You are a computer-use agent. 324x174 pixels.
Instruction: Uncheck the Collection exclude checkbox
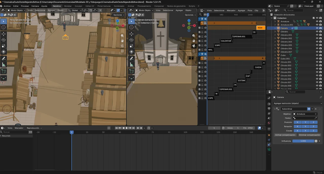(x=314, y=18)
